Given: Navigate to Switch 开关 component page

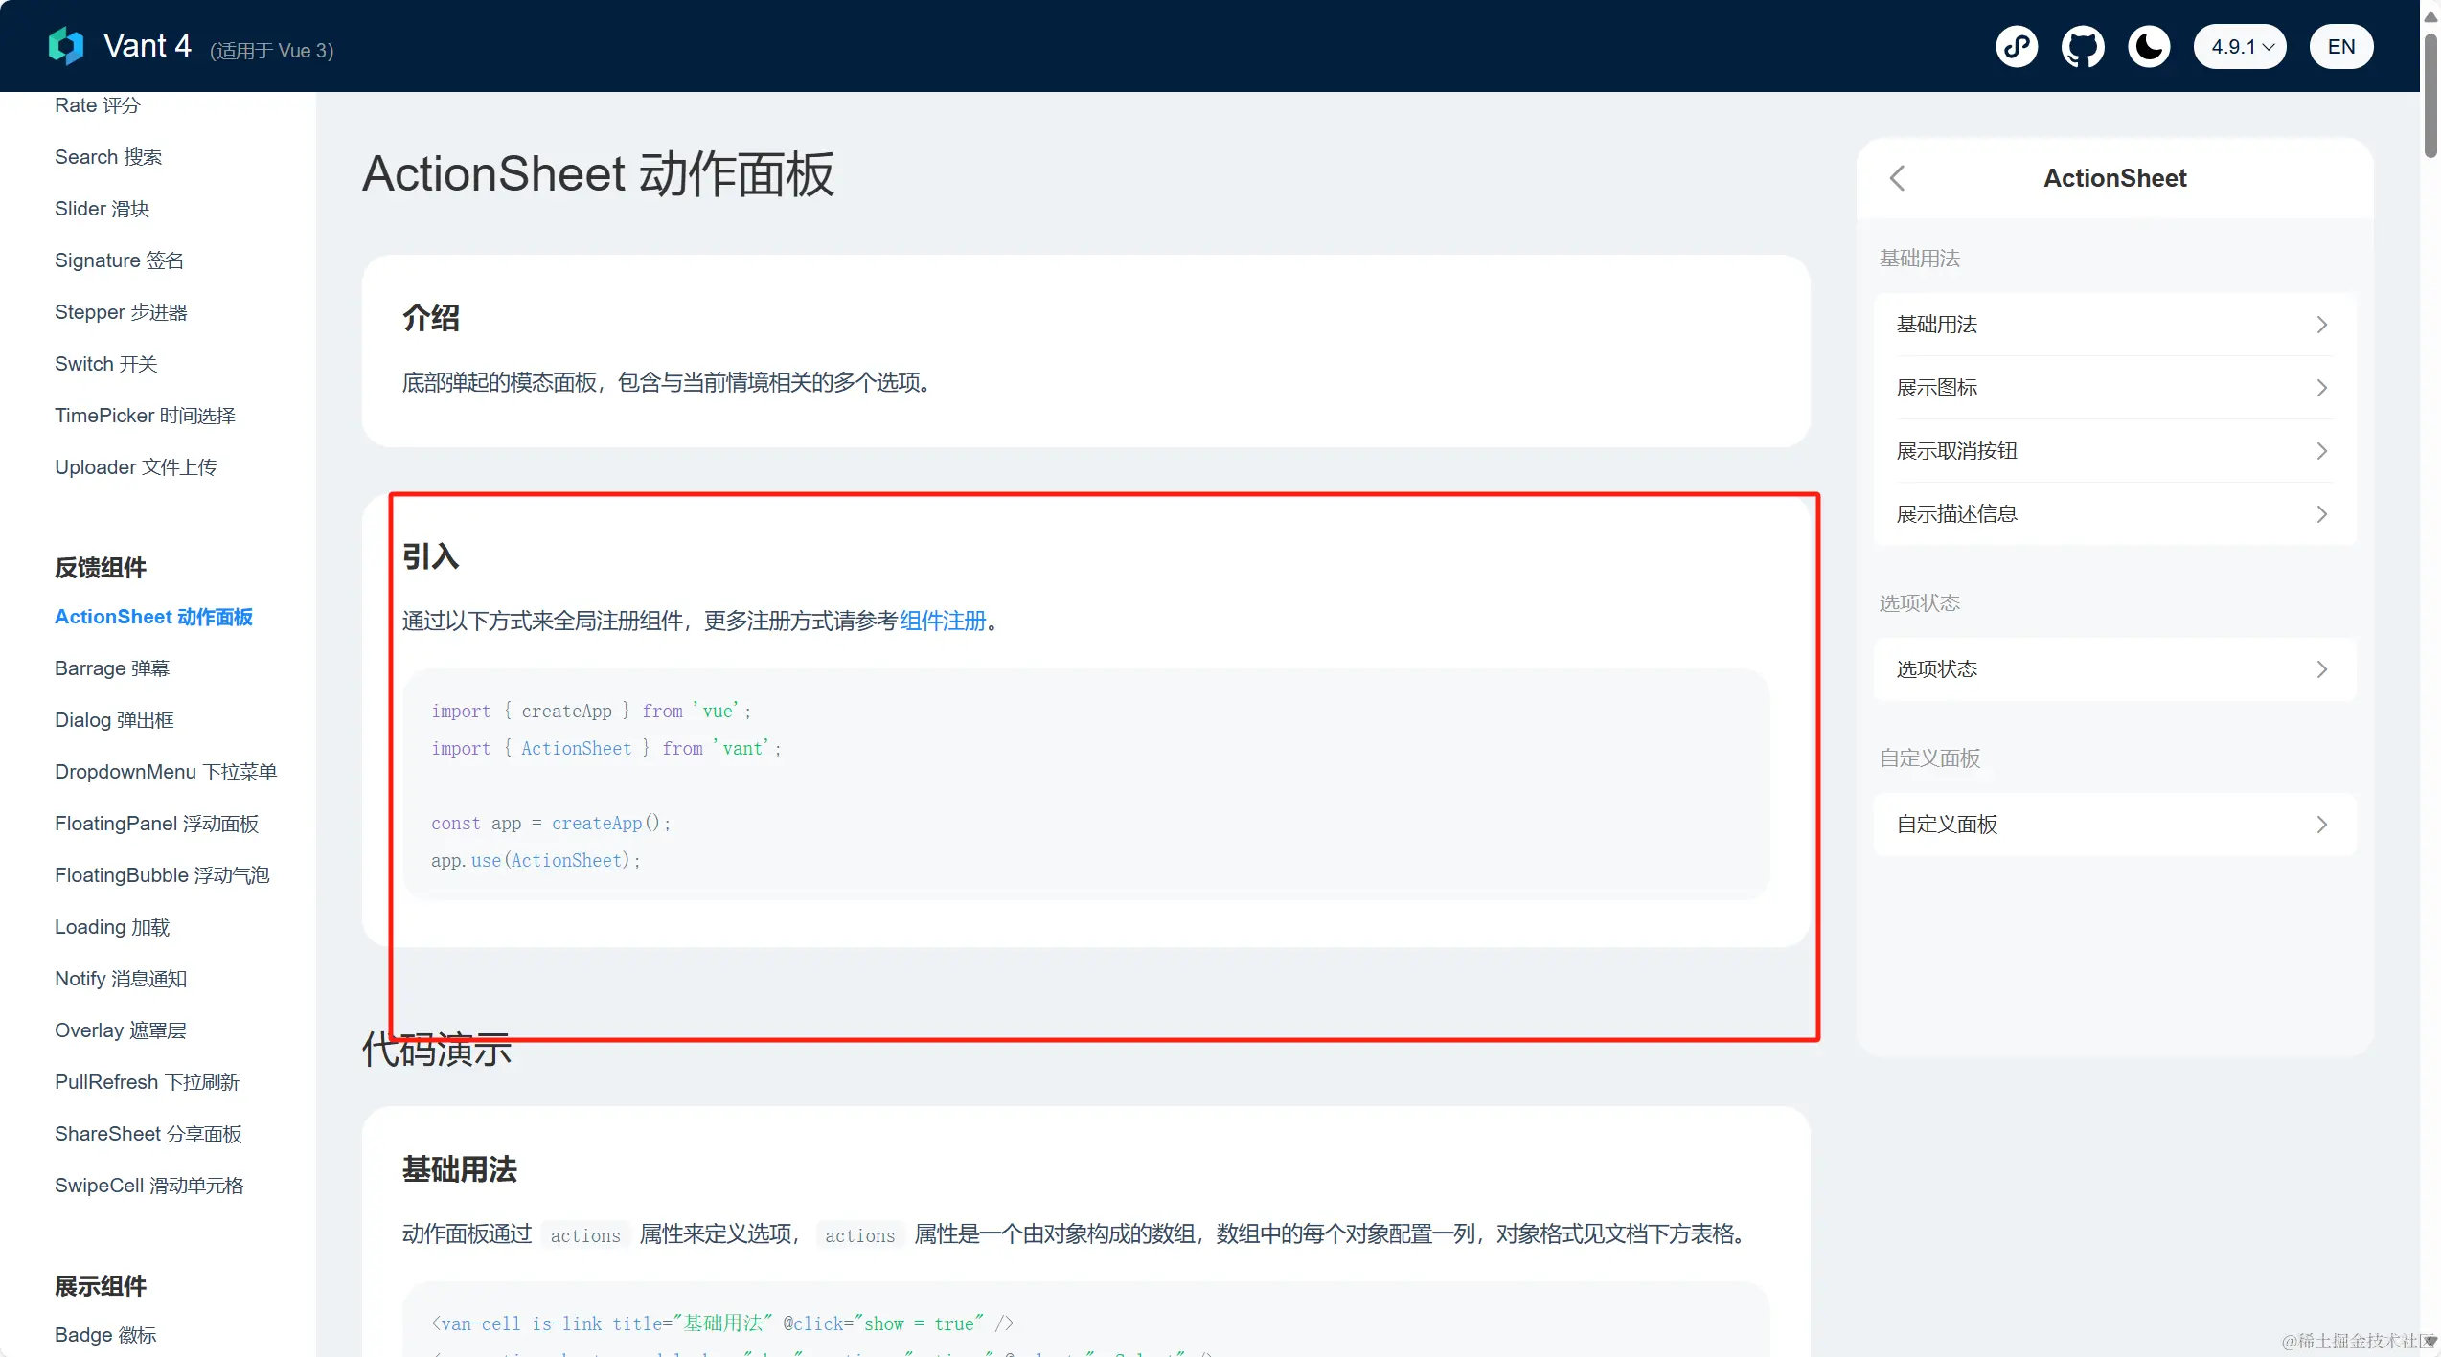Looking at the screenshot, I should pyautogui.click(x=105, y=364).
